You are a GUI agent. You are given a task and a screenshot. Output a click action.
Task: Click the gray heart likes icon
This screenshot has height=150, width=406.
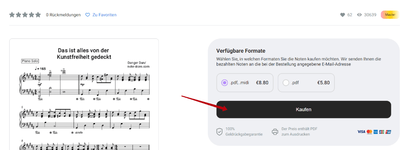(x=342, y=15)
